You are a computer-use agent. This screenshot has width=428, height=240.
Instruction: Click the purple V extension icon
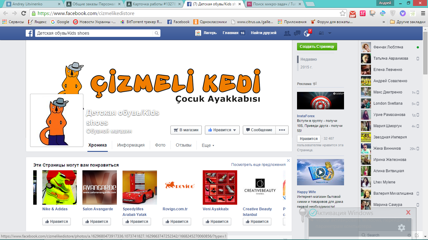403,13
